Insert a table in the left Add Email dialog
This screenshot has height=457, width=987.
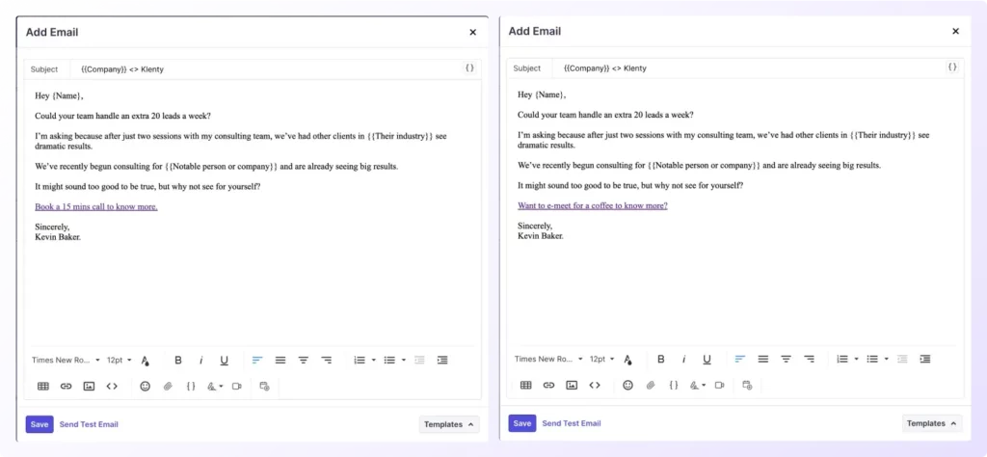43,386
